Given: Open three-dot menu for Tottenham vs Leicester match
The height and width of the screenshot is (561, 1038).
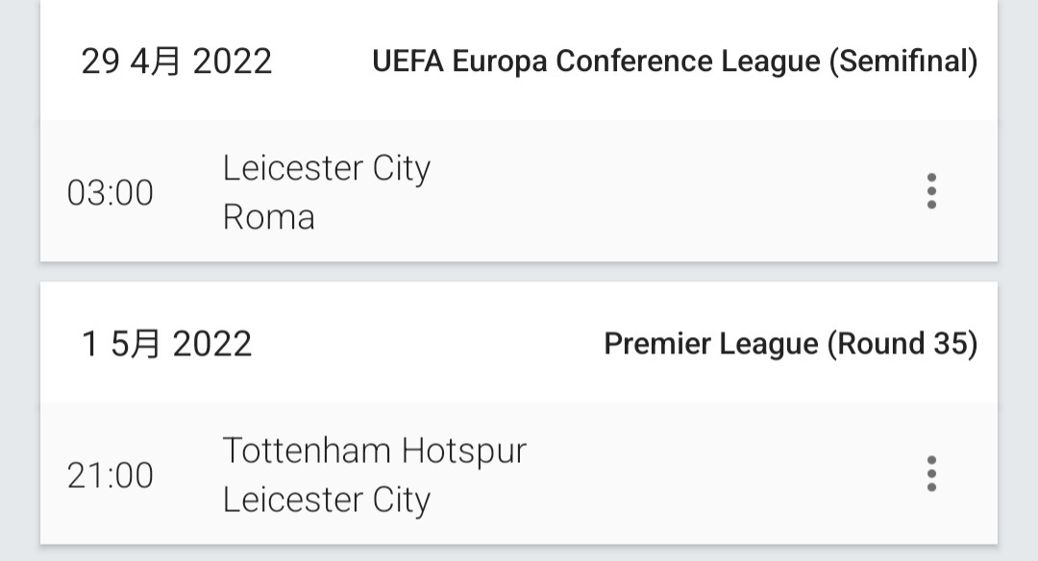Looking at the screenshot, I should 931,474.
